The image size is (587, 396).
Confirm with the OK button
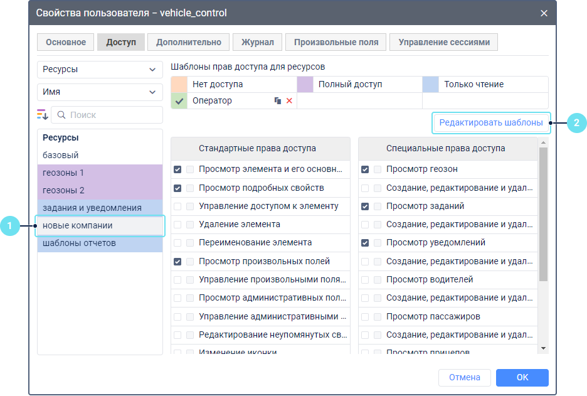click(522, 377)
